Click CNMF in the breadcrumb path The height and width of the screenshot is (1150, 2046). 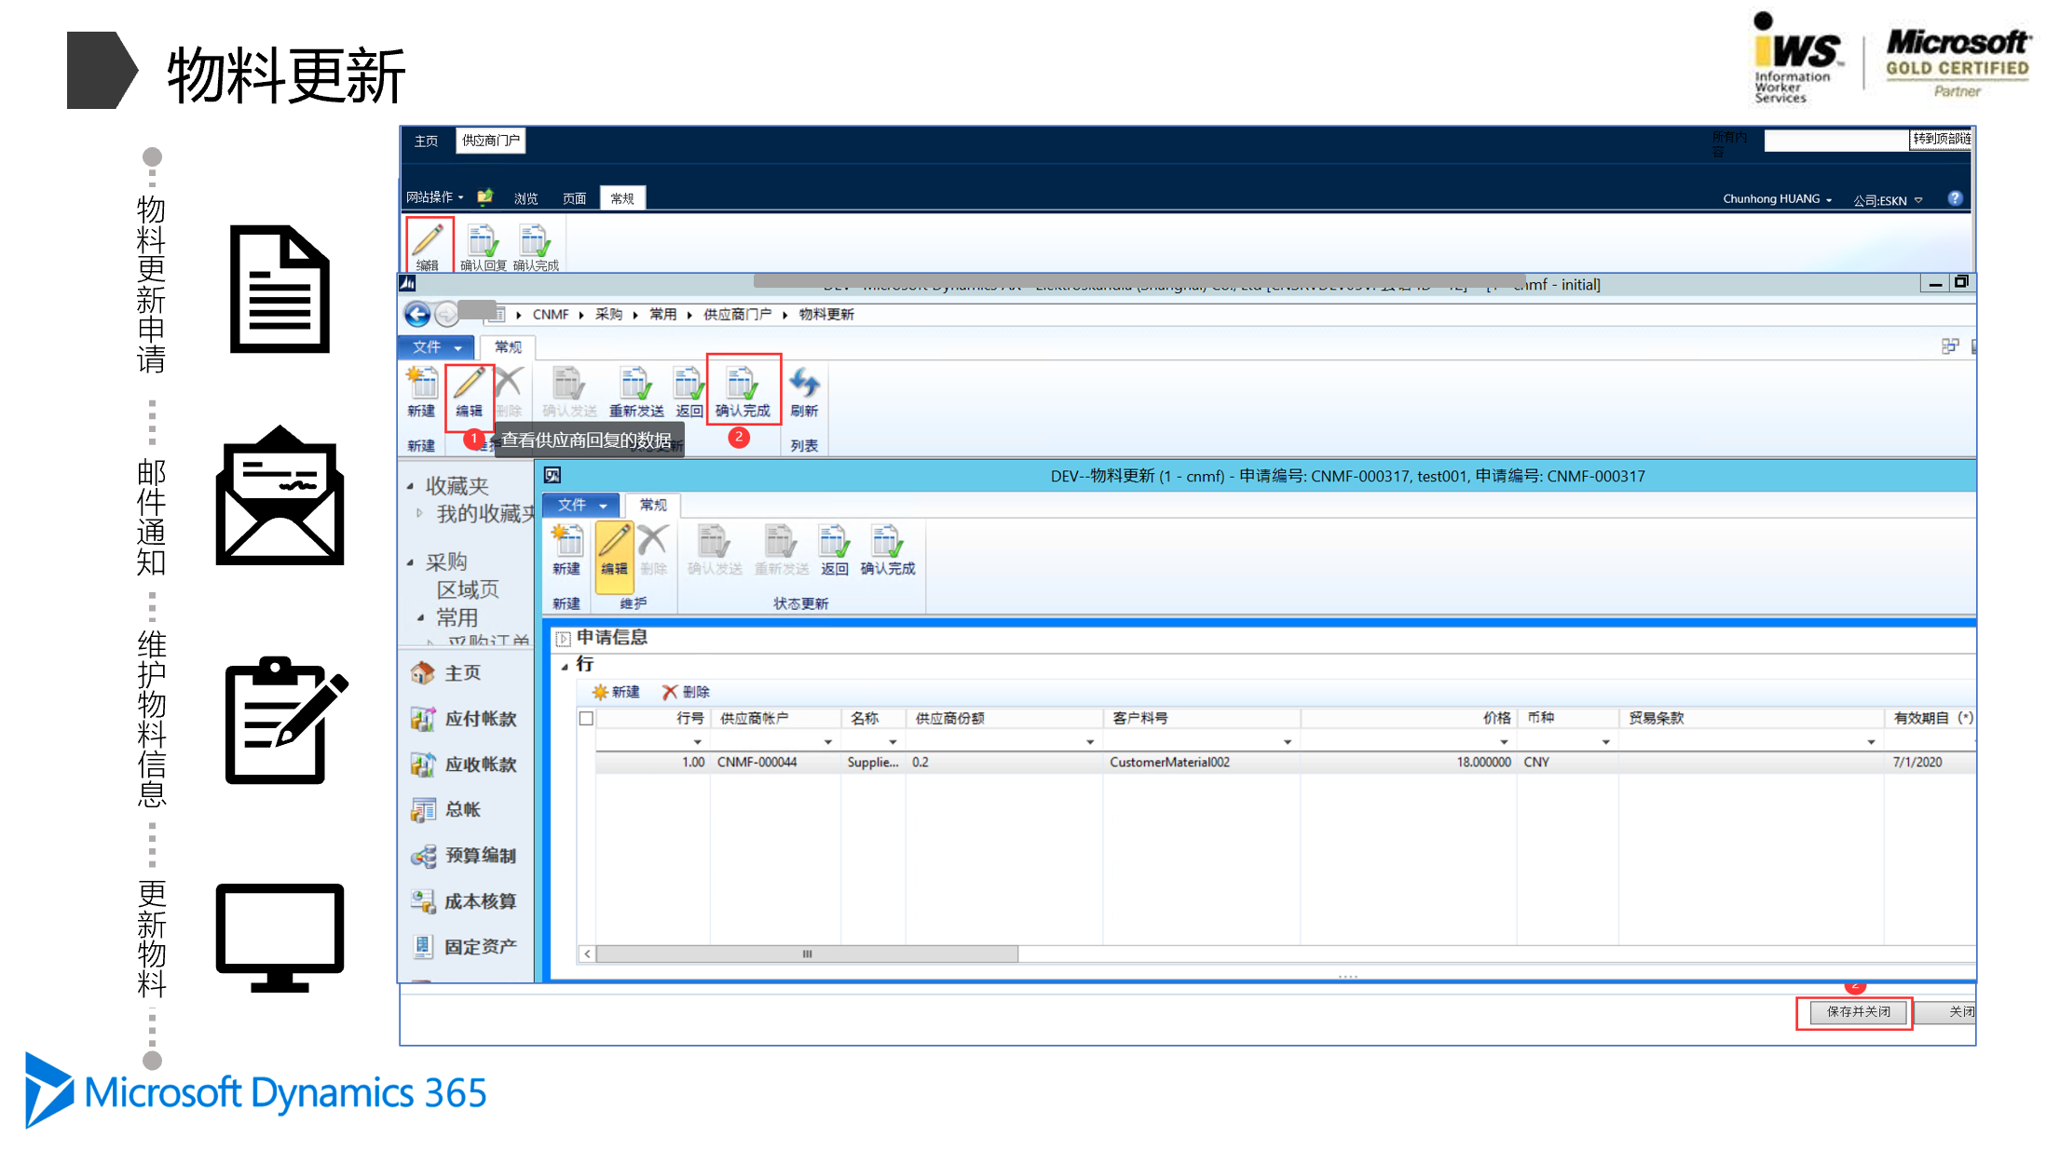tap(551, 315)
